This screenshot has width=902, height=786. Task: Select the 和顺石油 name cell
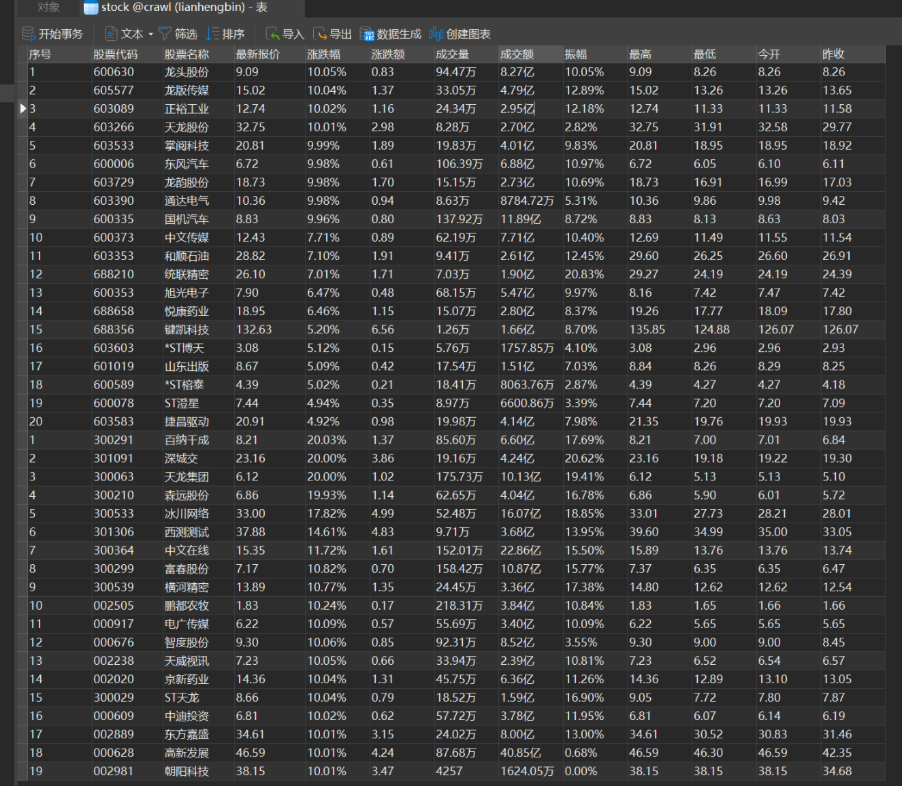click(198, 255)
